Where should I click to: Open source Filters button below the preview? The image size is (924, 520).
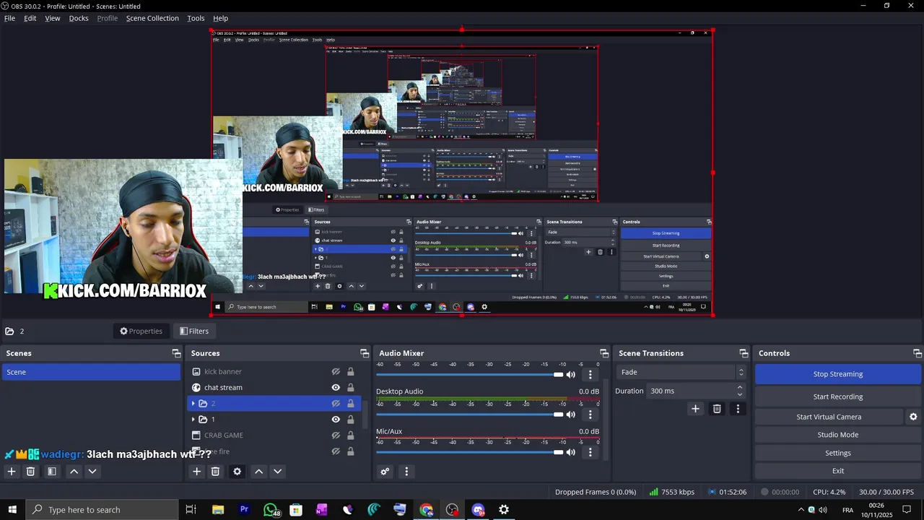point(194,331)
